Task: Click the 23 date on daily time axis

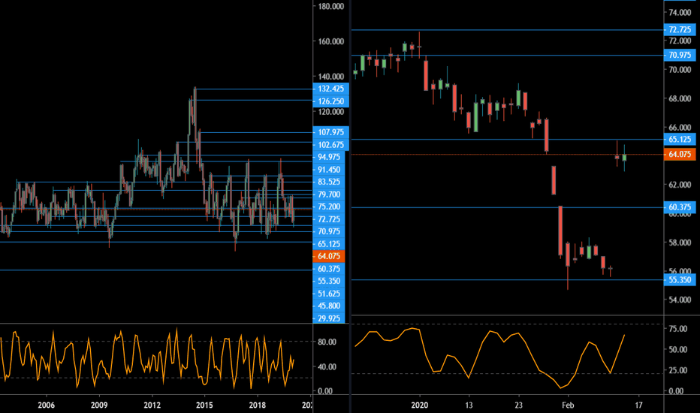Action: point(518,405)
